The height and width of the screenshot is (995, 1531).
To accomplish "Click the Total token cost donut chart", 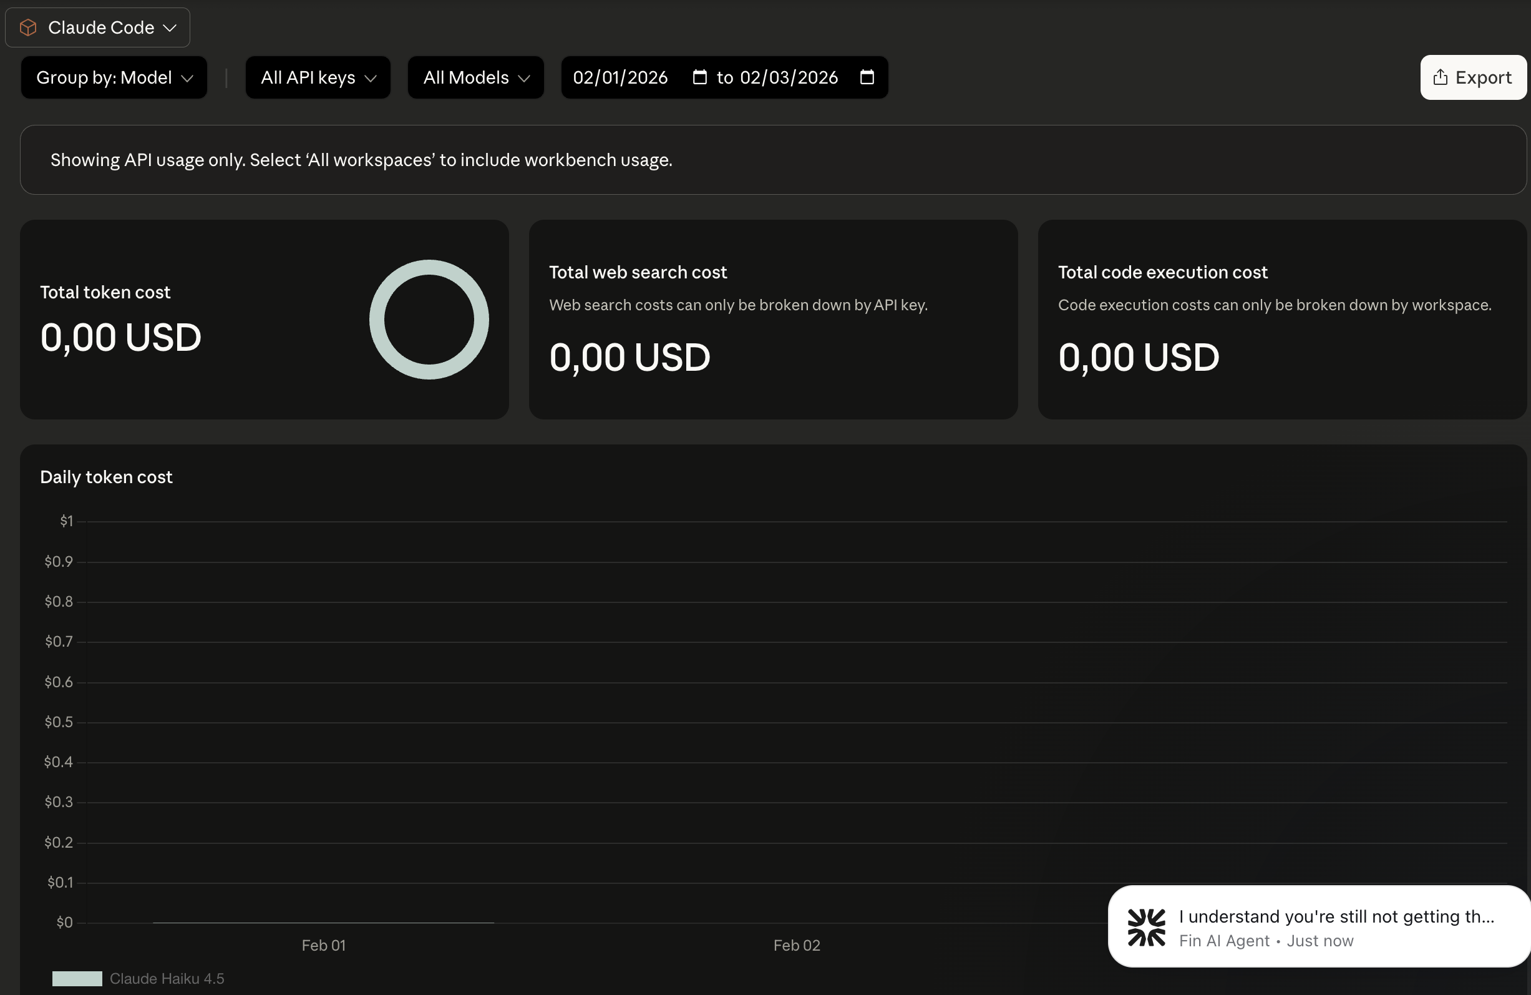I will point(429,320).
